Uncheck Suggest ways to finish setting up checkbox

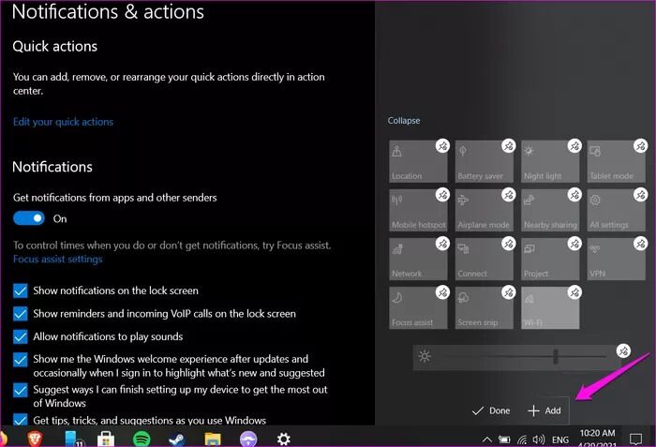[x=20, y=390]
